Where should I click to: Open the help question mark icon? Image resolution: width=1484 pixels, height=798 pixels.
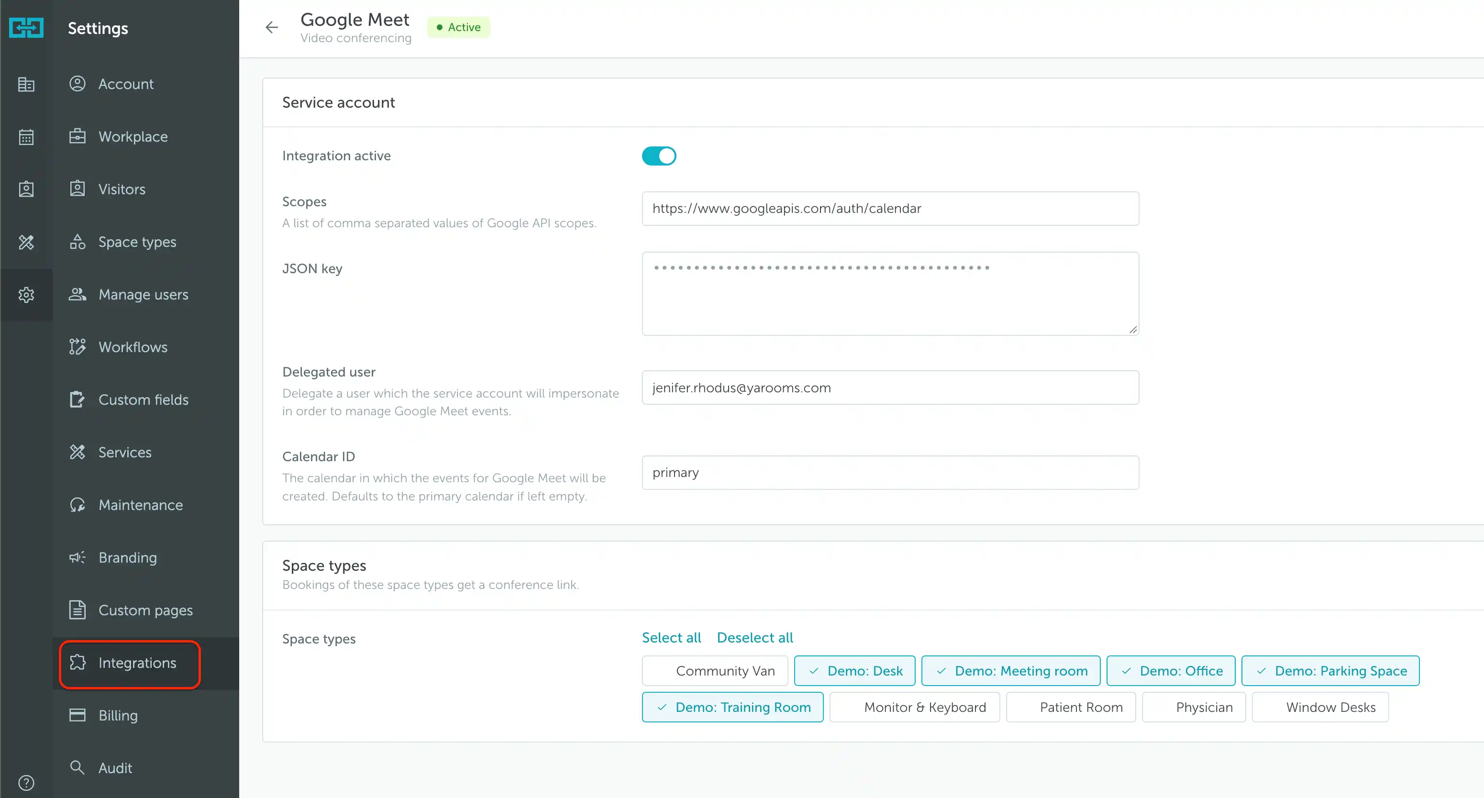click(x=26, y=783)
